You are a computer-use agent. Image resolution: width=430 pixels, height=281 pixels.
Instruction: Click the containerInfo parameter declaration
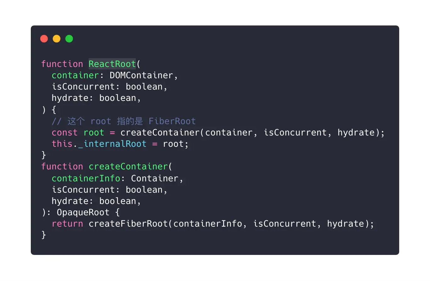pyautogui.click(x=86, y=178)
